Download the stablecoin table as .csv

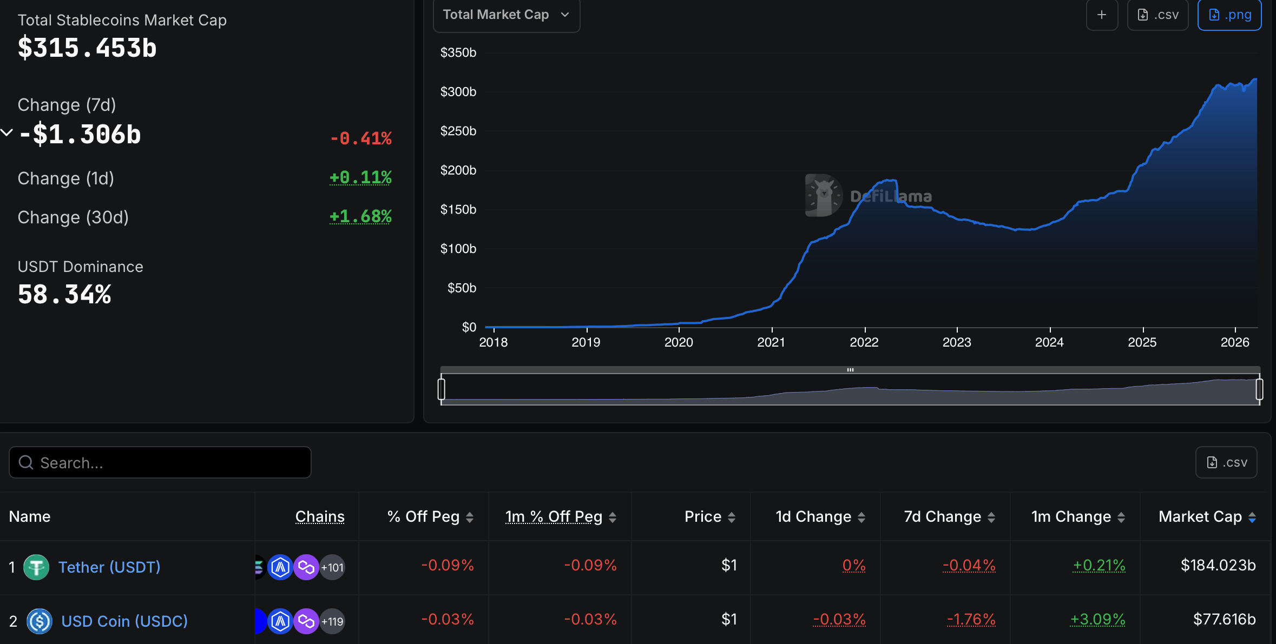(x=1226, y=462)
